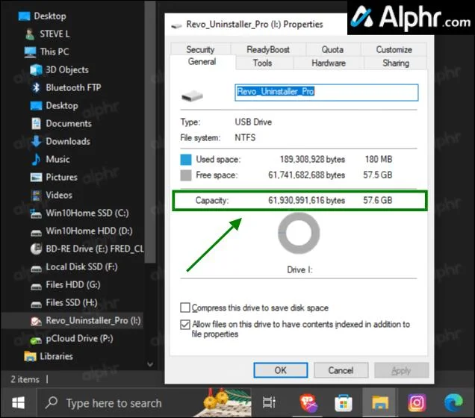Screen dimensions: 475x418
Task: Open the Quota tab
Action: 332,49
